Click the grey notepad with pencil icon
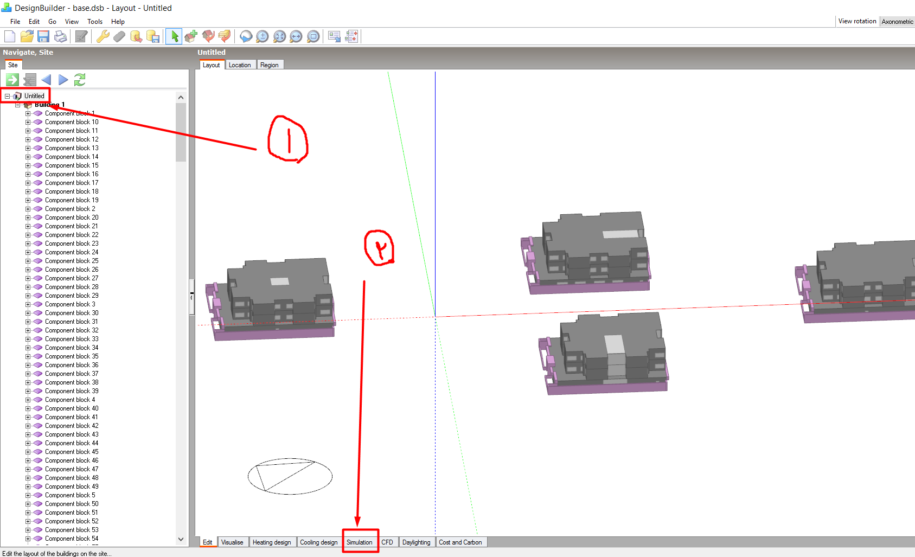The width and height of the screenshot is (915, 557). (81, 36)
